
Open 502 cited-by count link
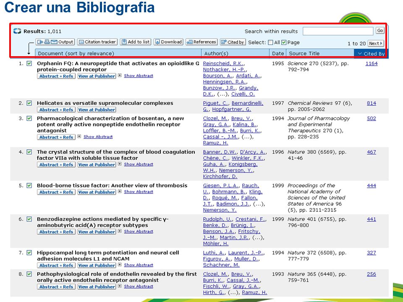tap(372, 118)
